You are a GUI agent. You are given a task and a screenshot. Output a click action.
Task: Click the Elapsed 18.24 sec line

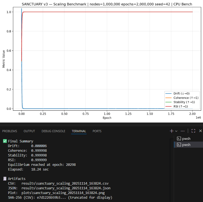coord(28,169)
